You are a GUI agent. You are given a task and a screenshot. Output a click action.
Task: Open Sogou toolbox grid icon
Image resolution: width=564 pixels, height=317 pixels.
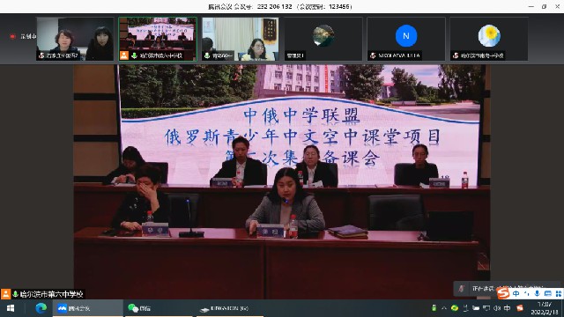(x=558, y=293)
